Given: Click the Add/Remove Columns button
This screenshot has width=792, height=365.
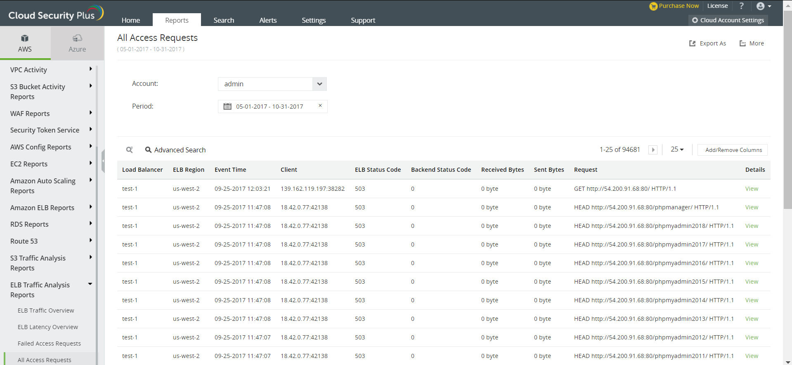Looking at the screenshot, I should [x=733, y=150].
